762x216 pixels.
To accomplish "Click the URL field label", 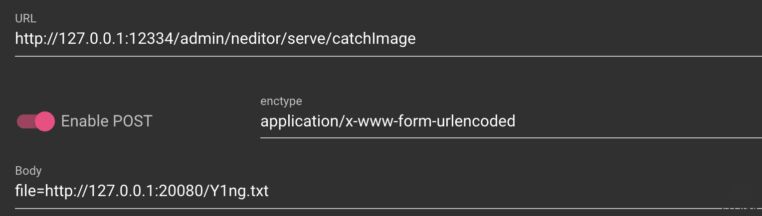I will (x=26, y=19).
